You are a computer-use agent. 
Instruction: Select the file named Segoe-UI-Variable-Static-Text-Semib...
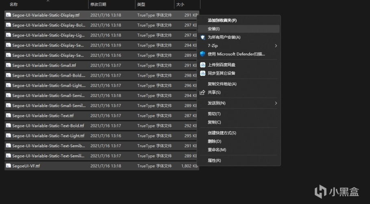tap(102, 146)
